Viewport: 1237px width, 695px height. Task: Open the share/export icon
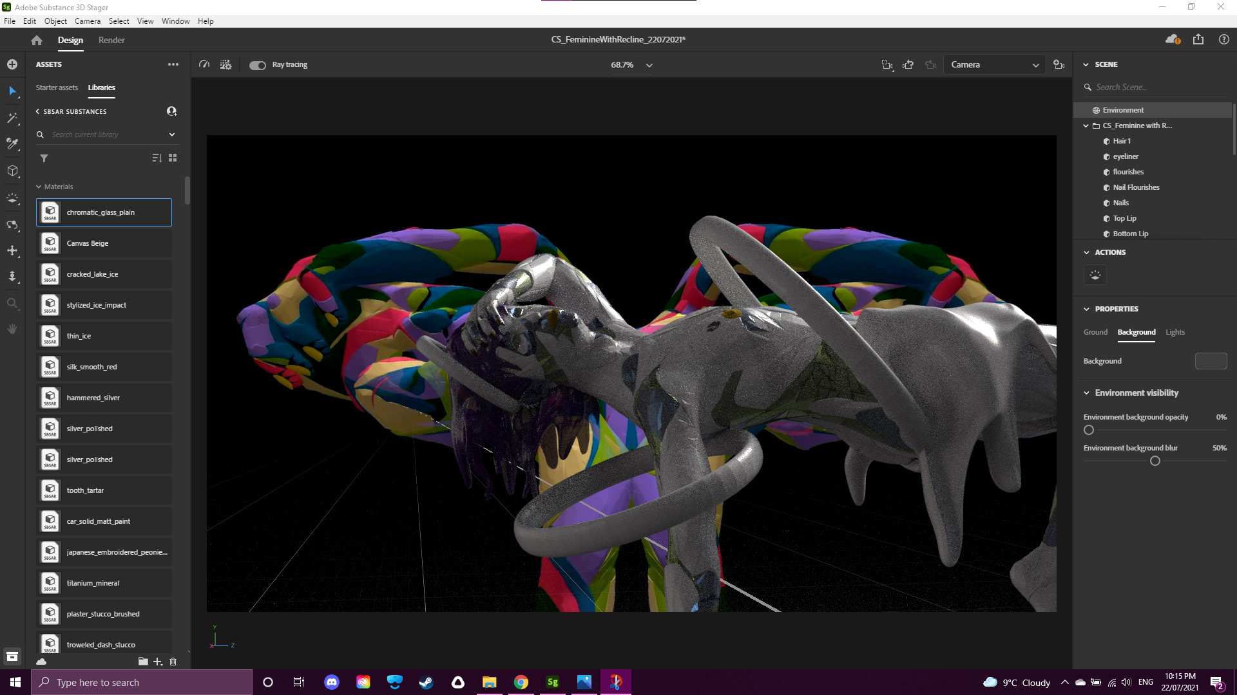1198,40
